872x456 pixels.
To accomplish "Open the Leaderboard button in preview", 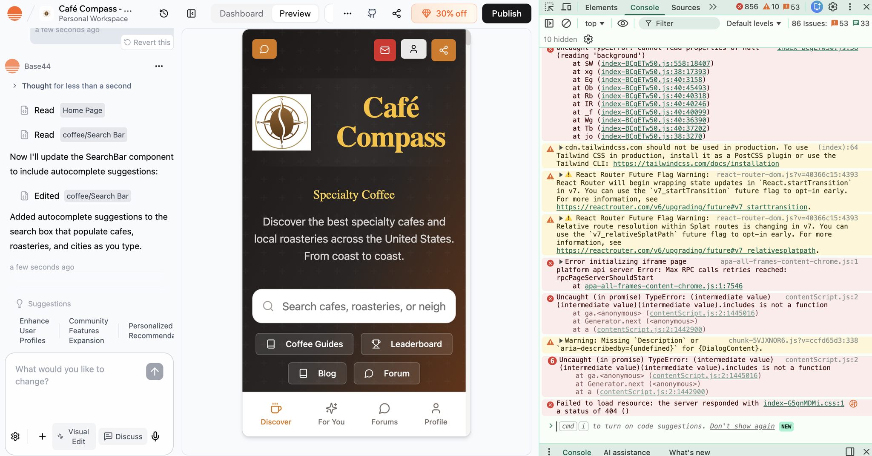I will coord(406,344).
